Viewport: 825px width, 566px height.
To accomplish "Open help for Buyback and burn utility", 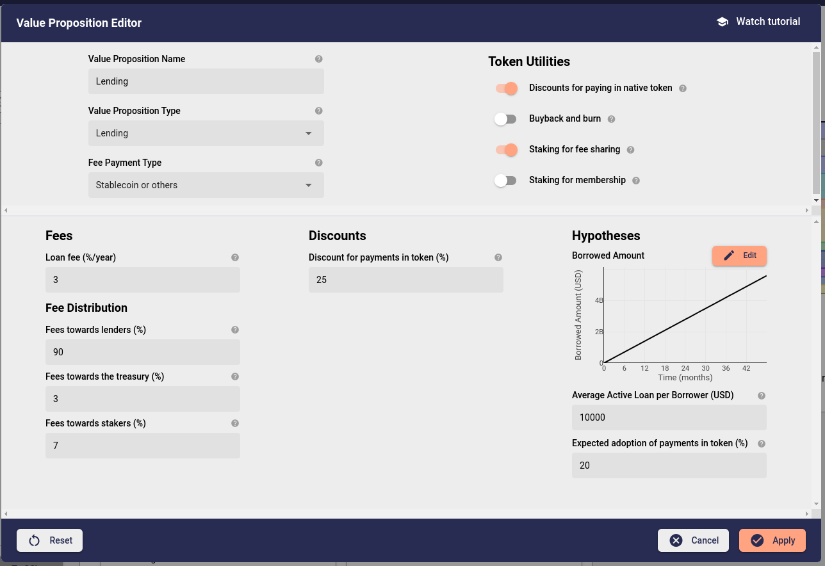I will point(611,118).
